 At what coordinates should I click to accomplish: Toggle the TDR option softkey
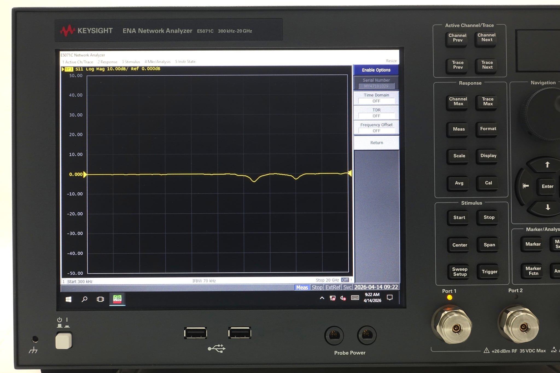(x=376, y=113)
